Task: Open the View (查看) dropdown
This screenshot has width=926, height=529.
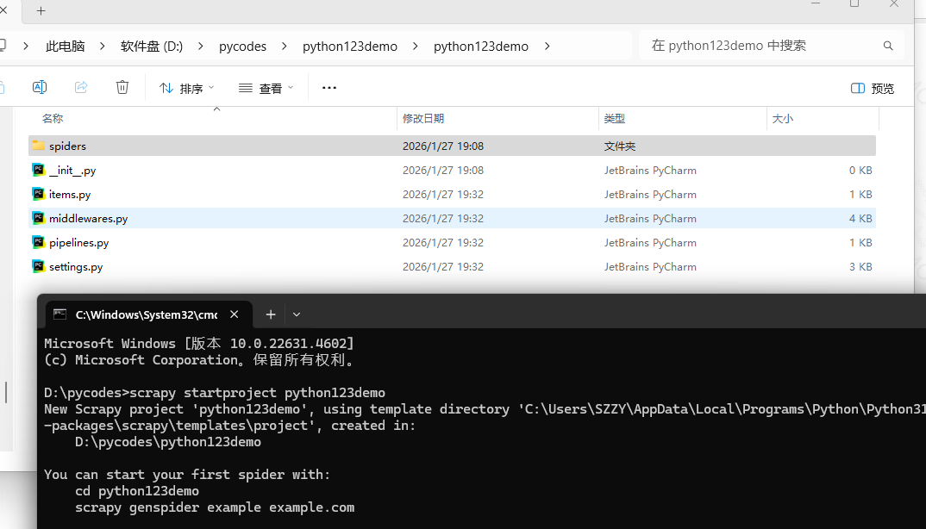Action: [266, 88]
